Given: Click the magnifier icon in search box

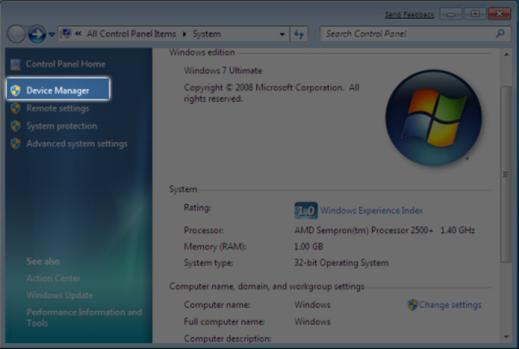Looking at the screenshot, I should tap(499, 35).
